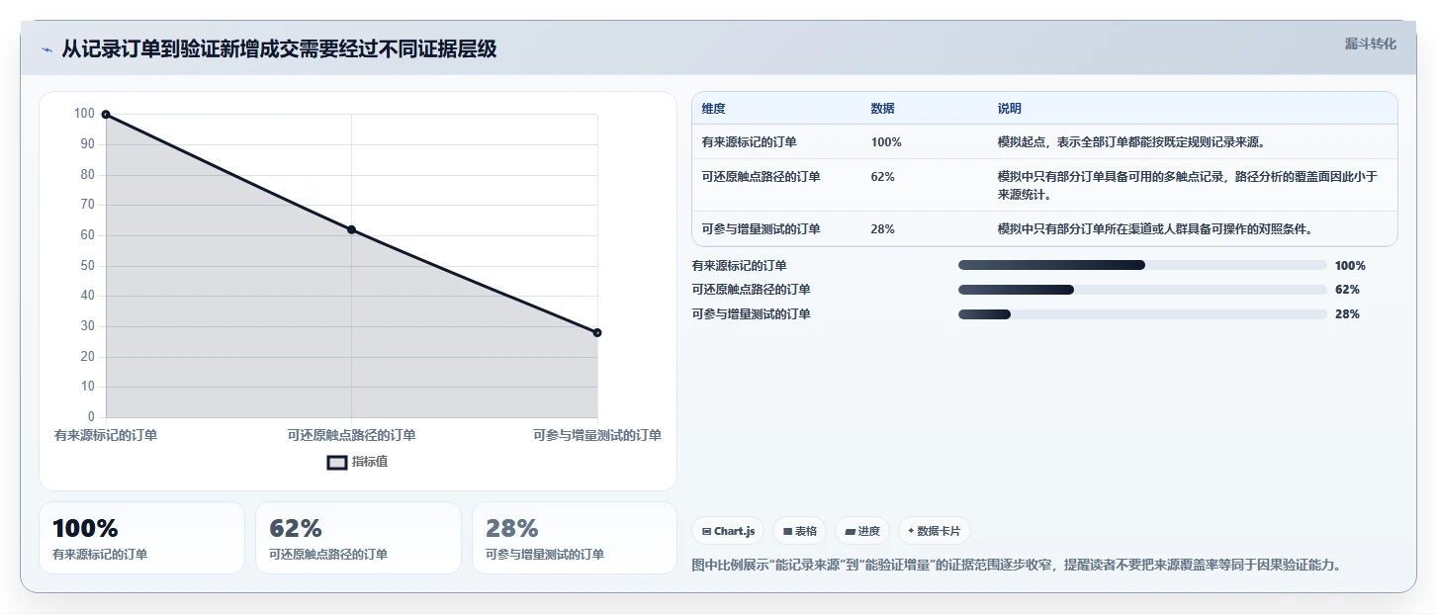This screenshot has width=1437, height=614.
Task: Click the 漏斗转化 label in header
Action: (x=1371, y=44)
